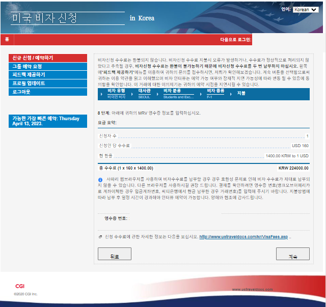Click the earliest appointment date banner

click(48, 121)
